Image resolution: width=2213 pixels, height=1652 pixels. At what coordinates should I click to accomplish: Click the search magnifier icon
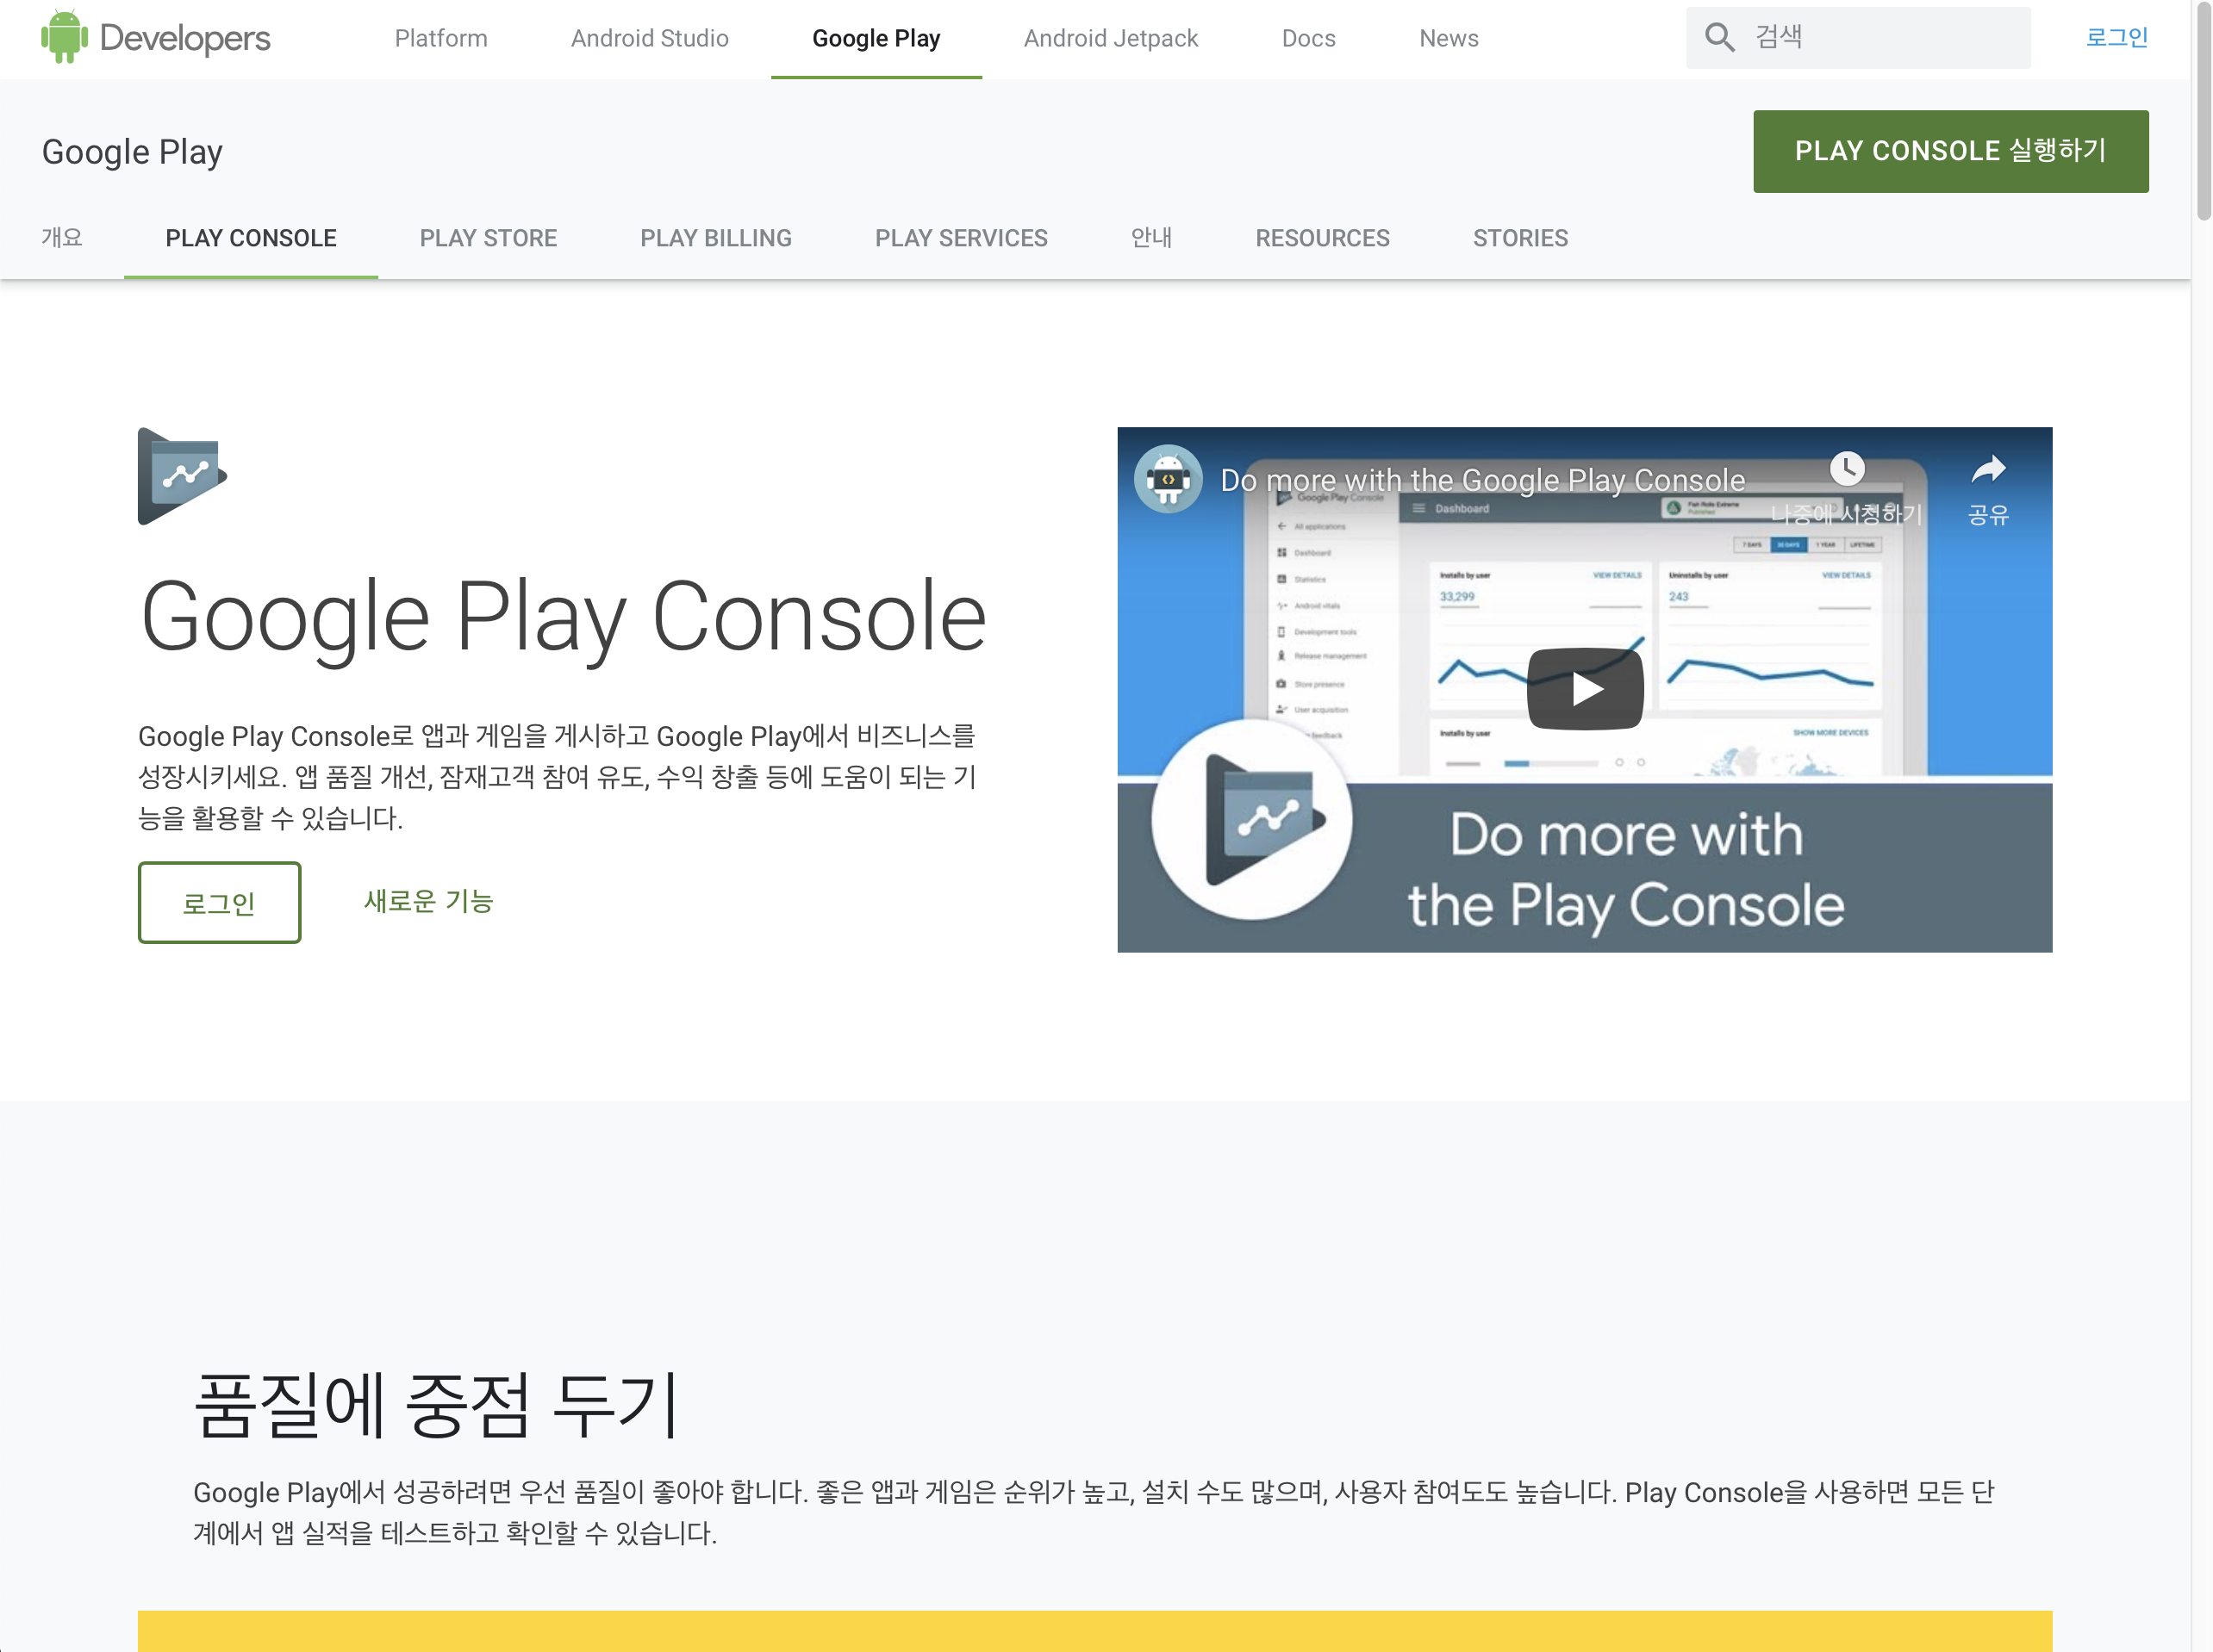coord(1718,38)
